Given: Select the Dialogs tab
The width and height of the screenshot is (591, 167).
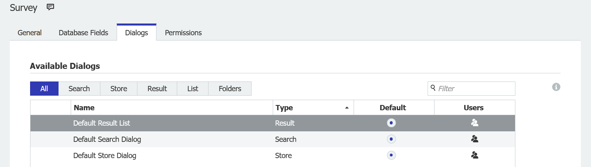Looking at the screenshot, I should (137, 33).
